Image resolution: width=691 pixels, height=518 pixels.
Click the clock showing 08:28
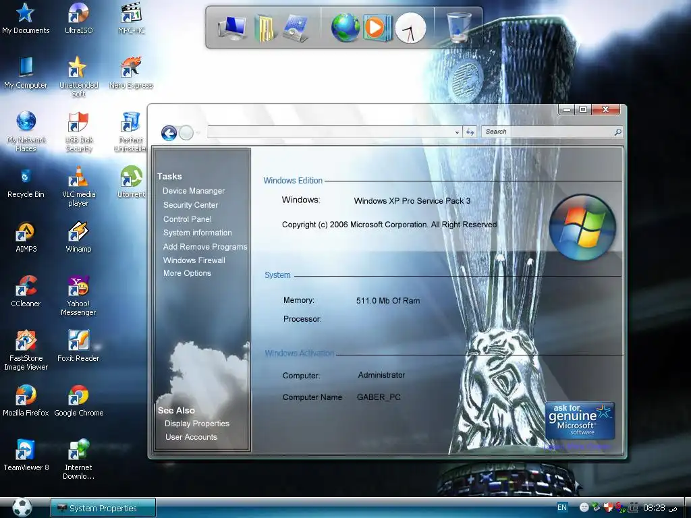click(654, 508)
